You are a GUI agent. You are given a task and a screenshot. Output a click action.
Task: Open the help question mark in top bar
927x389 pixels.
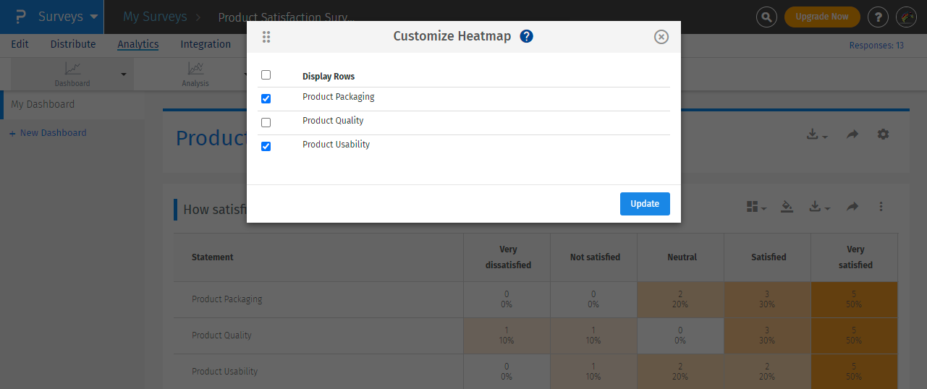point(878,17)
